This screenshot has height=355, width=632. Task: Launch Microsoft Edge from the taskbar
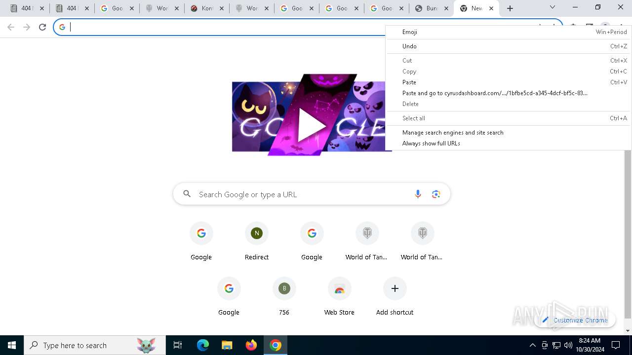(x=203, y=345)
